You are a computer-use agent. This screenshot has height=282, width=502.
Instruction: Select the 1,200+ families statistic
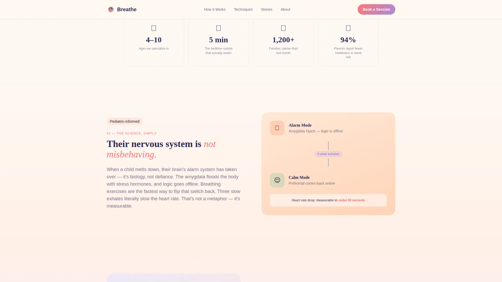[283, 40]
